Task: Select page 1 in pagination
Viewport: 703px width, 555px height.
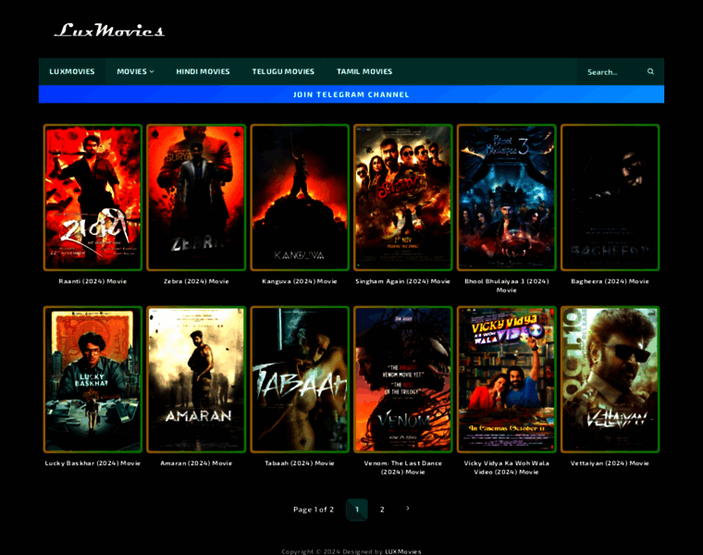Action: (357, 510)
